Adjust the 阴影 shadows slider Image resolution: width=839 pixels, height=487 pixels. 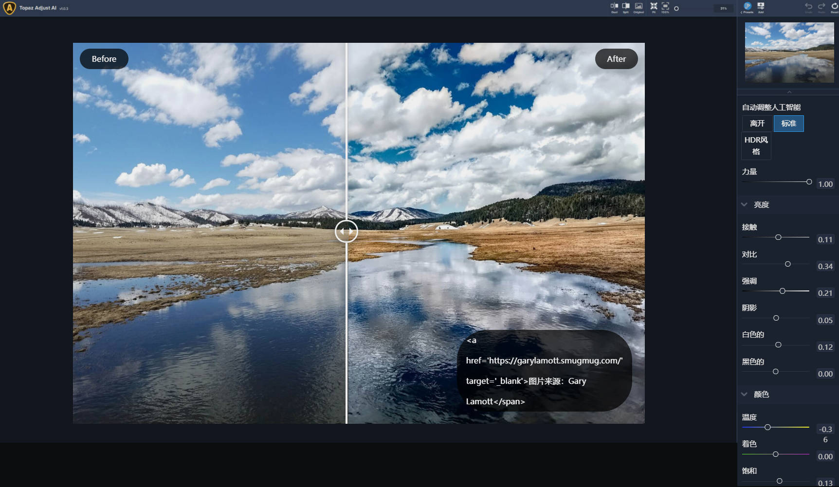coord(776,318)
